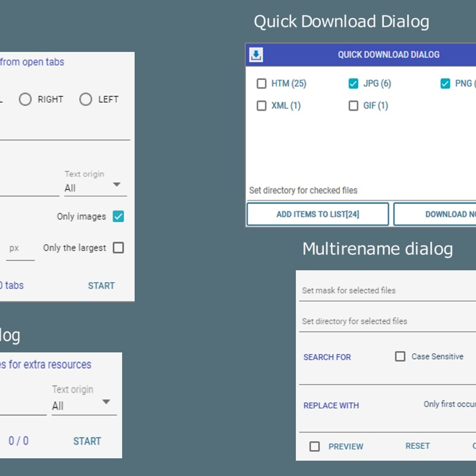Click START in the open tabs dialog
Image resolution: width=476 pixels, height=476 pixels.
101,286
